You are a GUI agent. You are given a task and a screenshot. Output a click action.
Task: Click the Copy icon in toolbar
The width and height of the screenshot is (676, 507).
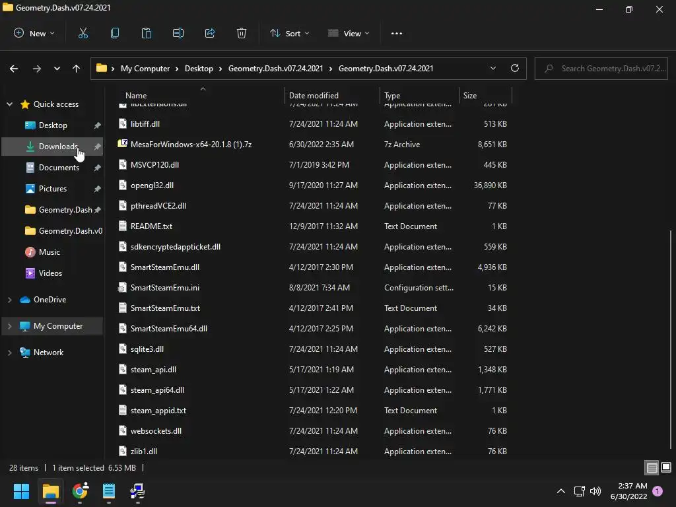[115, 33]
